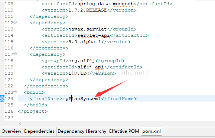215x138 pixels.
Task: Open the Dependency Hierarchy tab
Action: pos(82,131)
